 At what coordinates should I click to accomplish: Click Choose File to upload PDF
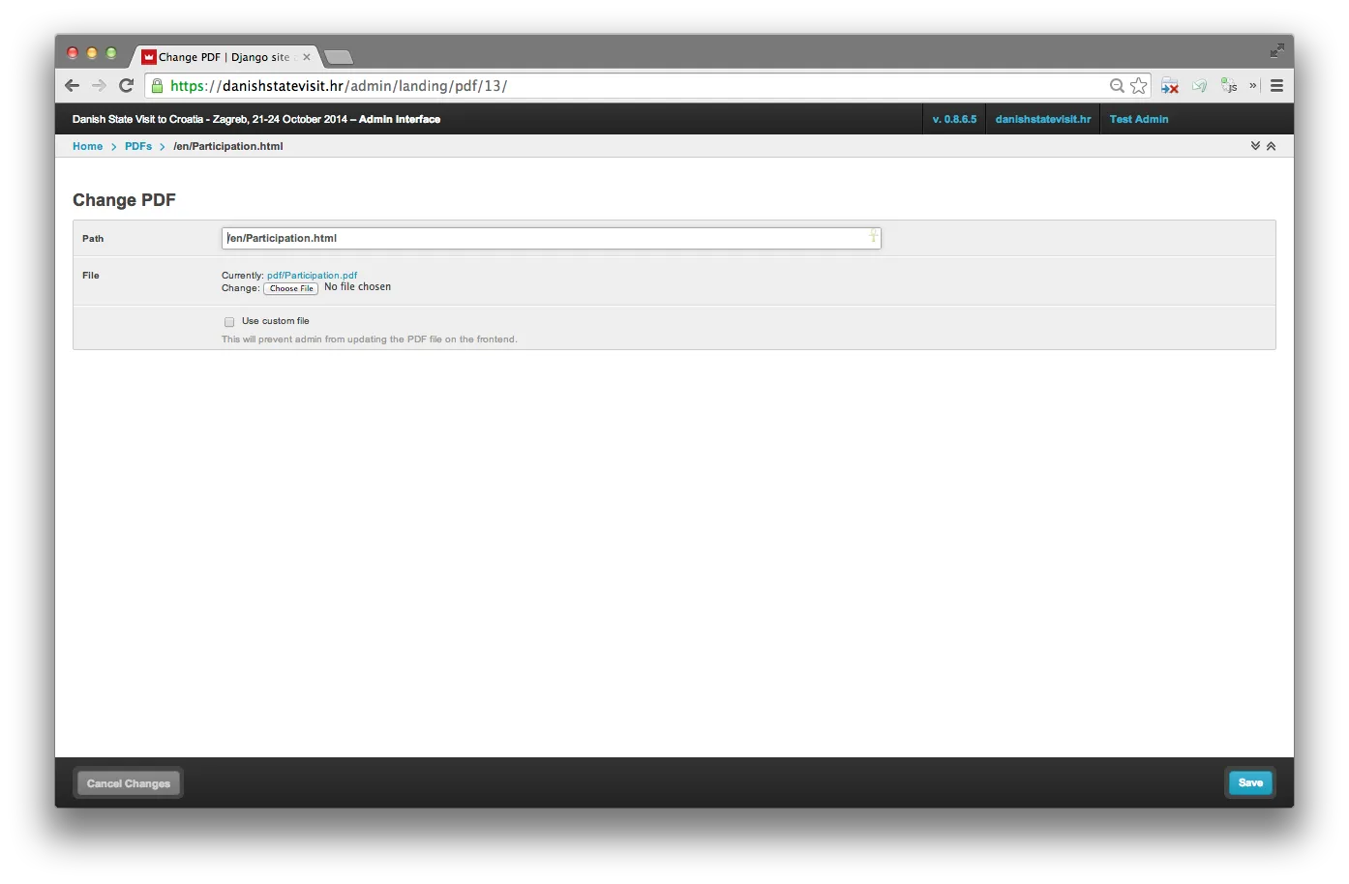[x=291, y=288]
